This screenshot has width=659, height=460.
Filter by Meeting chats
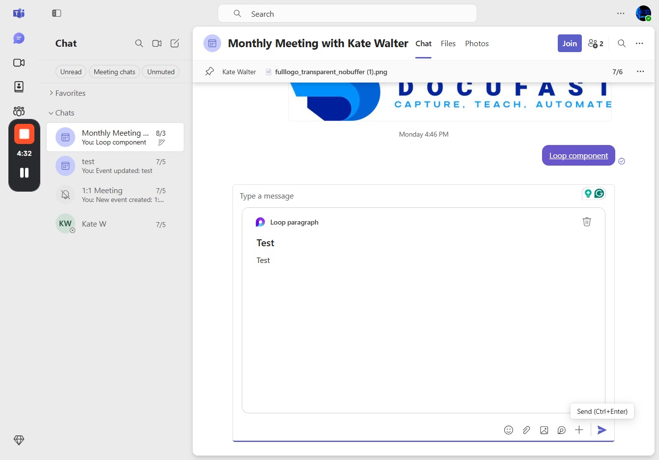[x=115, y=72]
